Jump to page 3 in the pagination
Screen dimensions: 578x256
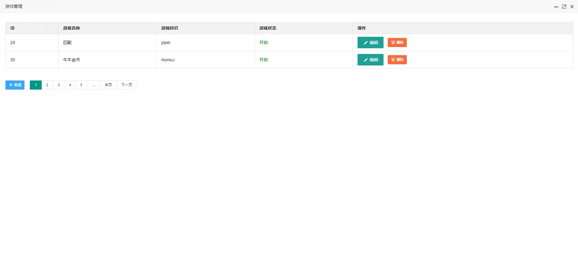pyautogui.click(x=59, y=85)
